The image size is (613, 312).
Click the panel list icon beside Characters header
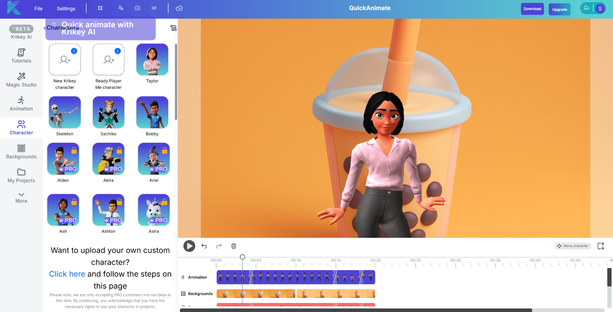[173, 28]
